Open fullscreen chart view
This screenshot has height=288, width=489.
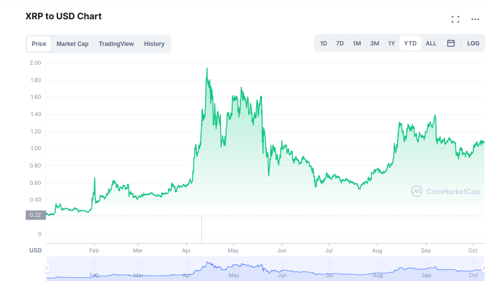455,19
